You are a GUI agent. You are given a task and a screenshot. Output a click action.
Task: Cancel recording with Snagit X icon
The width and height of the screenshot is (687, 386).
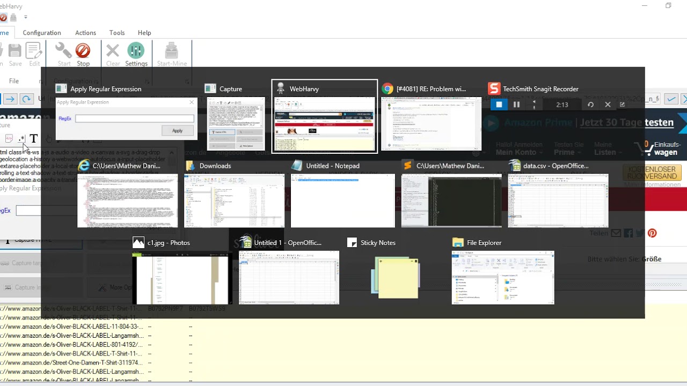pos(608,105)
